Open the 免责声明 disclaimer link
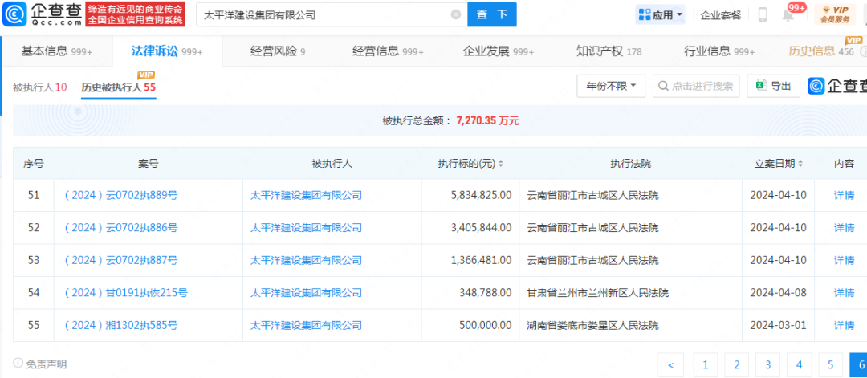This screenshot has height=378, width=867. [46, 364]
